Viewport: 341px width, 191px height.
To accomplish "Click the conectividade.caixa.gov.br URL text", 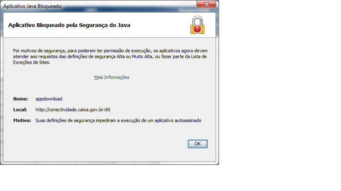I will pyautogui.click(x=72, y=110).
